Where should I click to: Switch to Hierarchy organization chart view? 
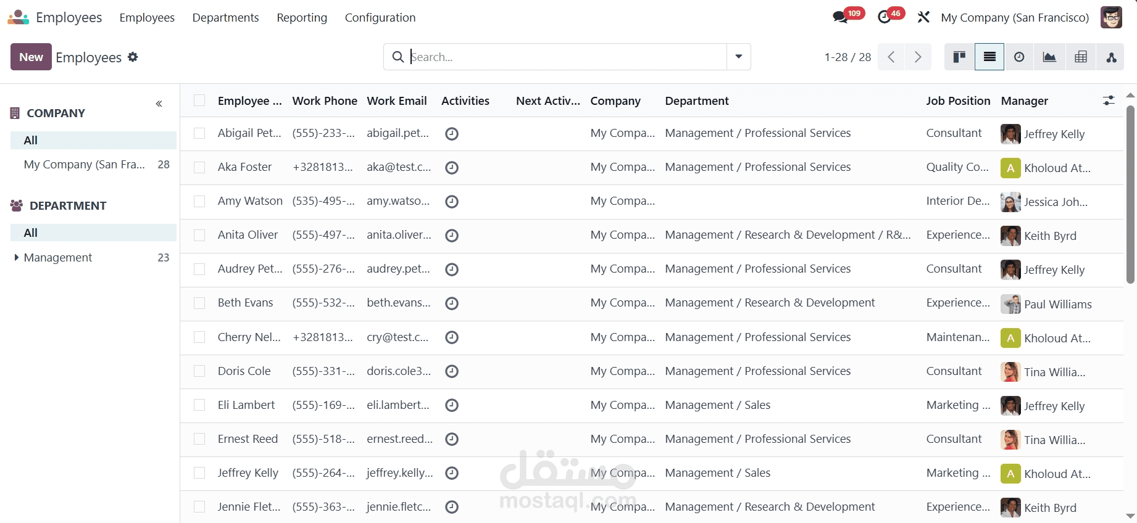1111,57
